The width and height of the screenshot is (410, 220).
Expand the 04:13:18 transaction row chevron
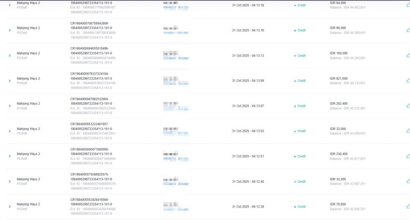10,5
